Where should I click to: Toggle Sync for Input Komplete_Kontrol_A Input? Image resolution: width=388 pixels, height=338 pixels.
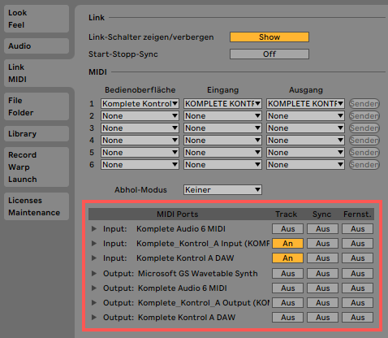coord(322,244)
